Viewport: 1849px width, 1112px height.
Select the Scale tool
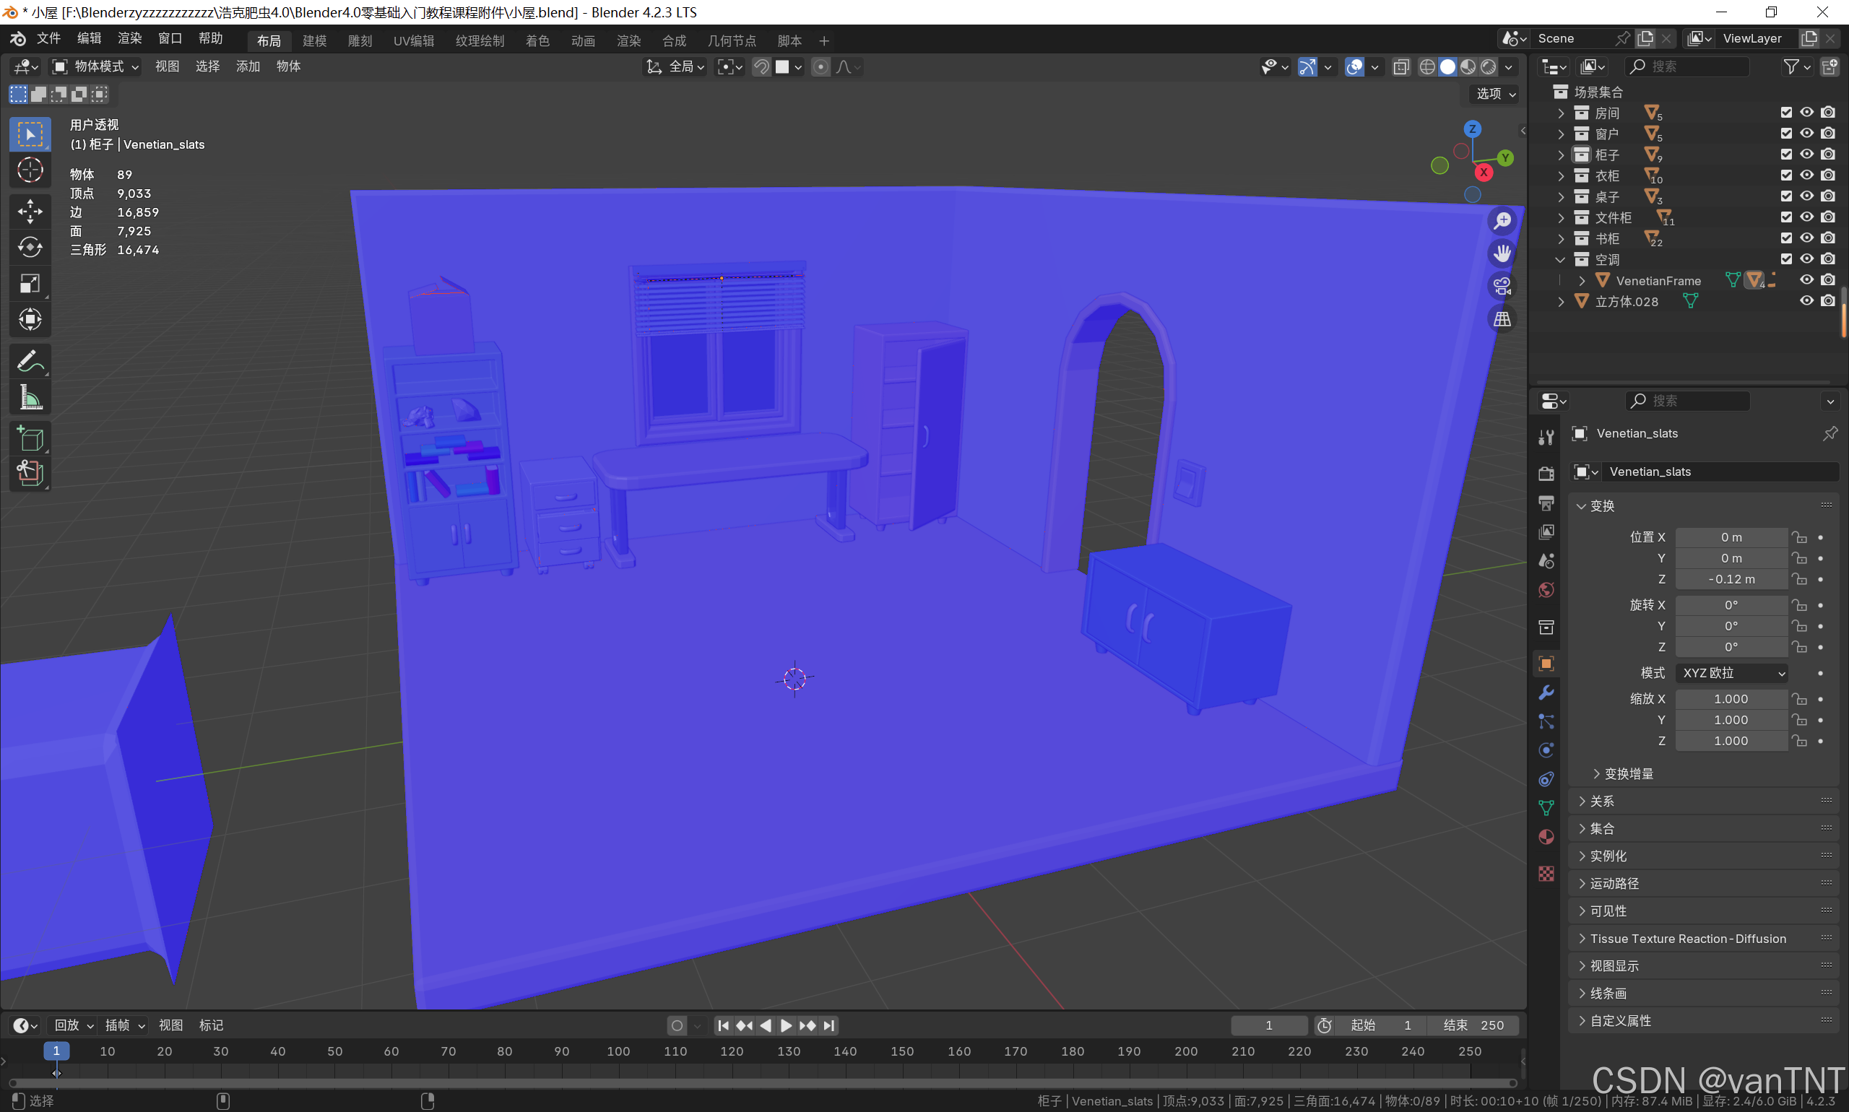click(30, 283)
